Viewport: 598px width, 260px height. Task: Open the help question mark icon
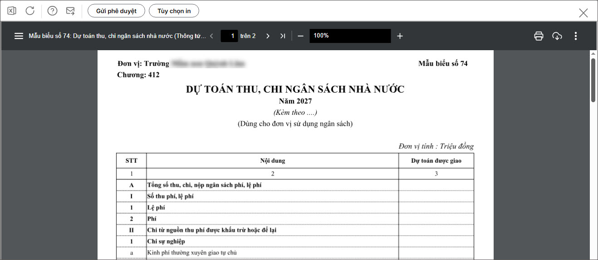[52, 11]
